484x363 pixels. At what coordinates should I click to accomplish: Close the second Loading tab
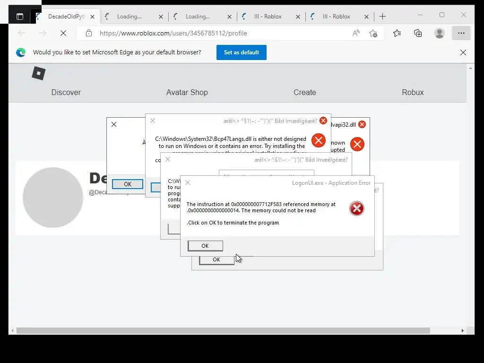229,17
